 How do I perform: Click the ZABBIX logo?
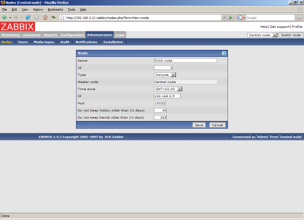(17, 27)
